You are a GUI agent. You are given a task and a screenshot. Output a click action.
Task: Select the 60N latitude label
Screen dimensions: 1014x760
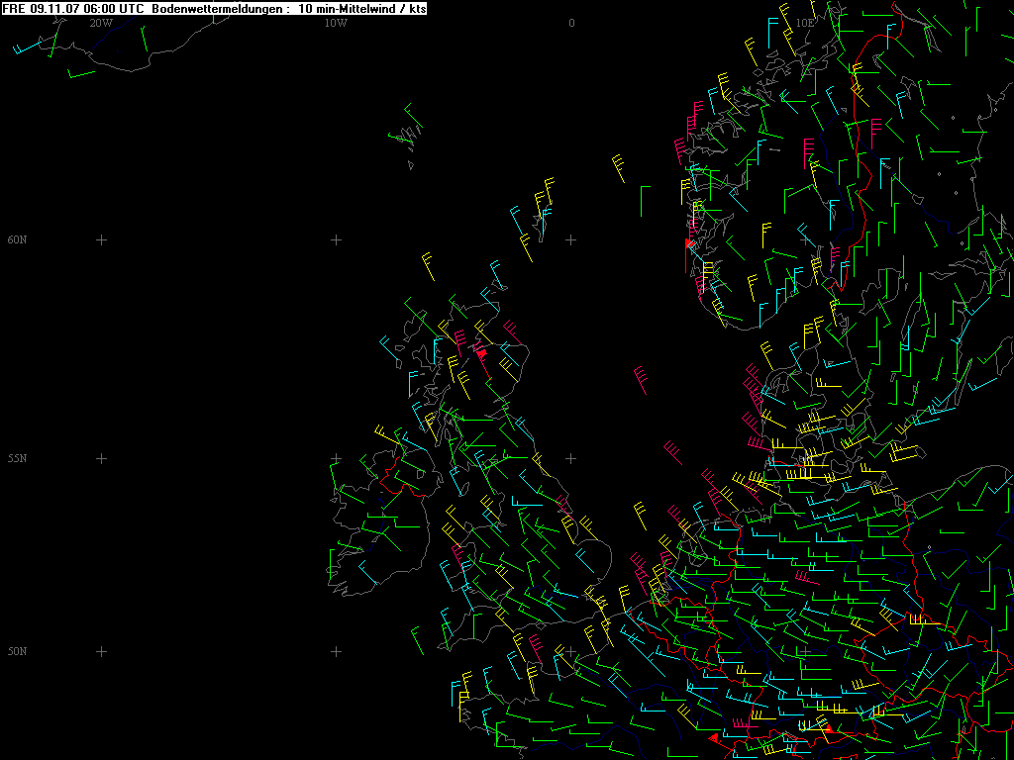pyautogui.click(x=17, y=239)
